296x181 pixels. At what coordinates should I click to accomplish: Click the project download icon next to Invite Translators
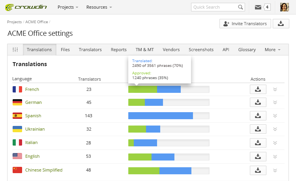(x=281, y=24)
